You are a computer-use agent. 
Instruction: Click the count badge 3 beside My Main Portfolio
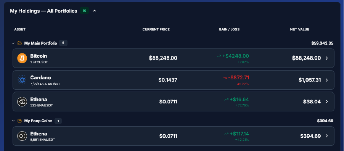[x=63, y=43]
